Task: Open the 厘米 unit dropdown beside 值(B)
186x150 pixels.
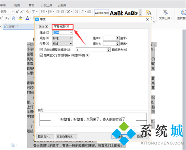Action: point(124,38)
